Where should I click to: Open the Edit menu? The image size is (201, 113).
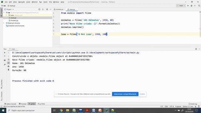[x=10, y=2]
